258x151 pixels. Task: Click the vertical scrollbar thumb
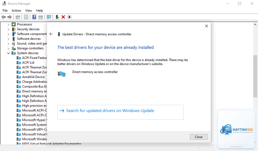pyautogui.click(x=255, y=77)
